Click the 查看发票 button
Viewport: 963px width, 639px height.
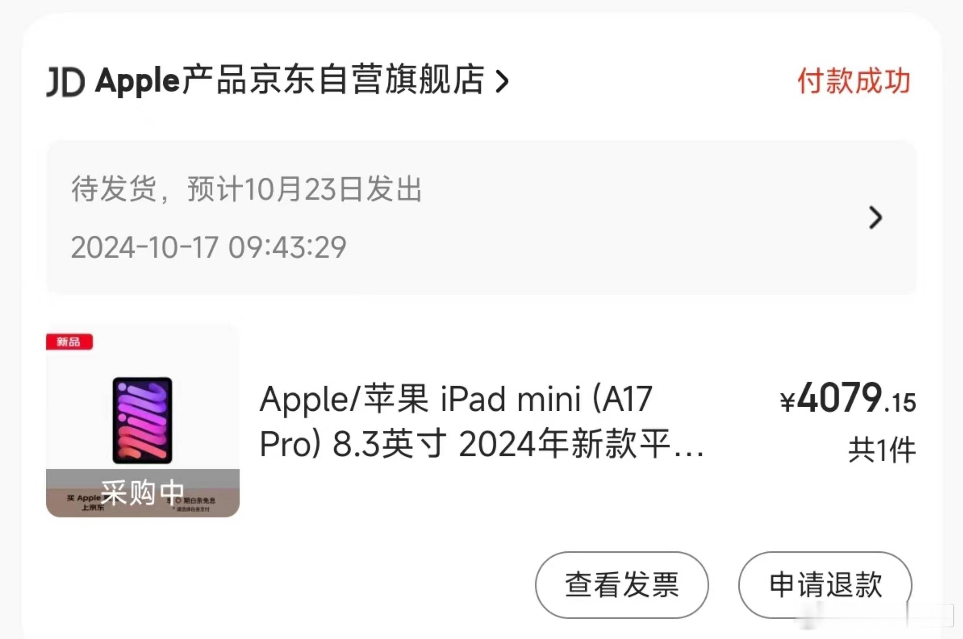point(622,585)
